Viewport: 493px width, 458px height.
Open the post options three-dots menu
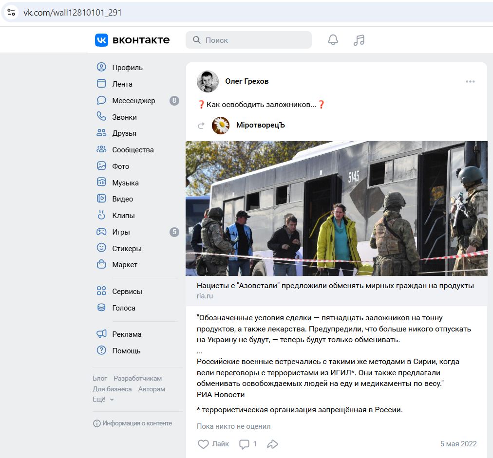(470, 82)
